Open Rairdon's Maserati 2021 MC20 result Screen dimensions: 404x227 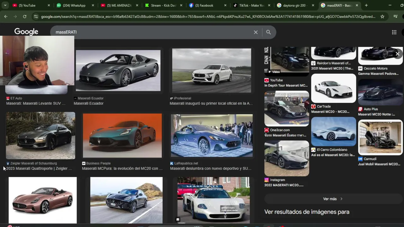[x=333, y=66]
